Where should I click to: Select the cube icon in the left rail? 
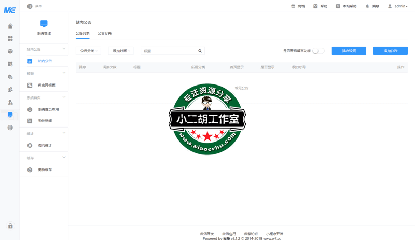(10, 51)
